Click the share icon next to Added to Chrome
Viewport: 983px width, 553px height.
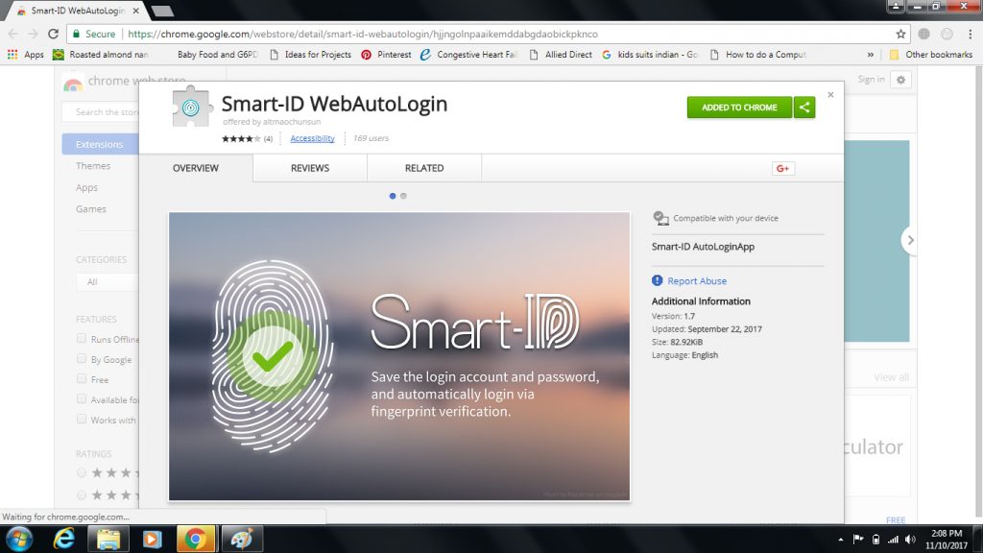[x=804, y=108]
